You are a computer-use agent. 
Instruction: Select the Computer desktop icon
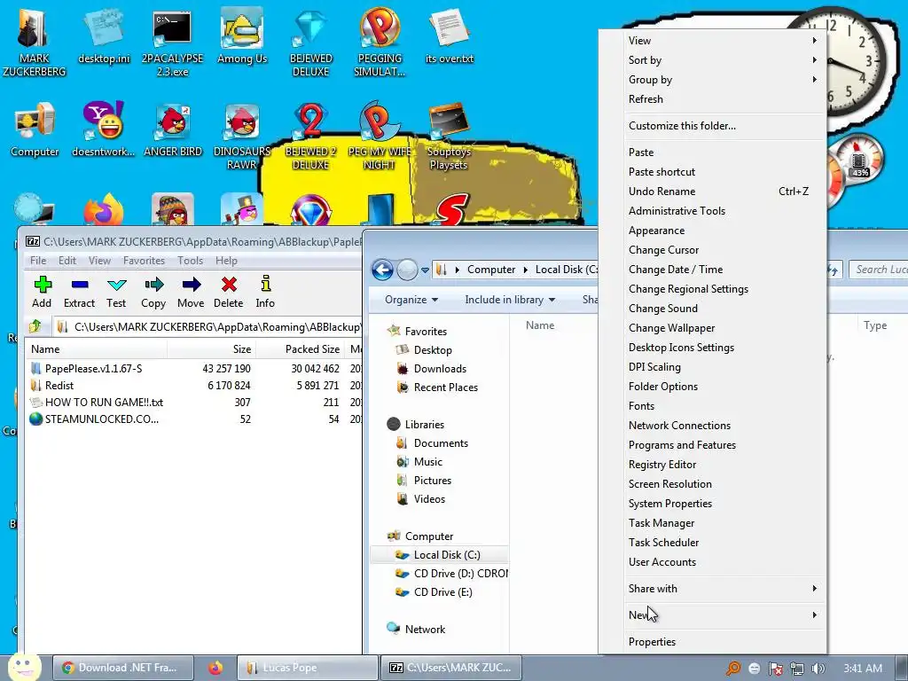coord(35,129)
